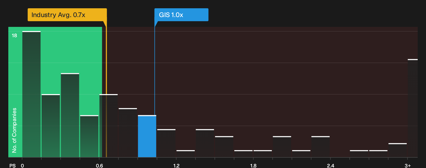Click the 'PS' axis label
This screenshot has width=426, height=168.
point(12,165)
